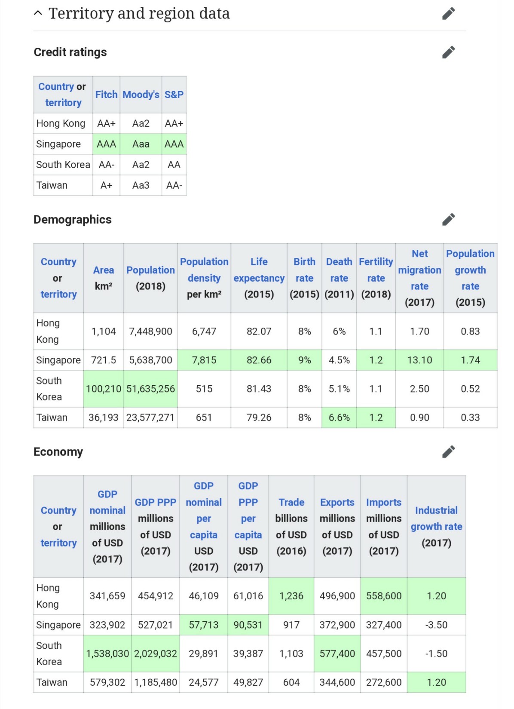Click the Trade header link
The height and width of the screenshot is (709, 514).
[291, 502]
